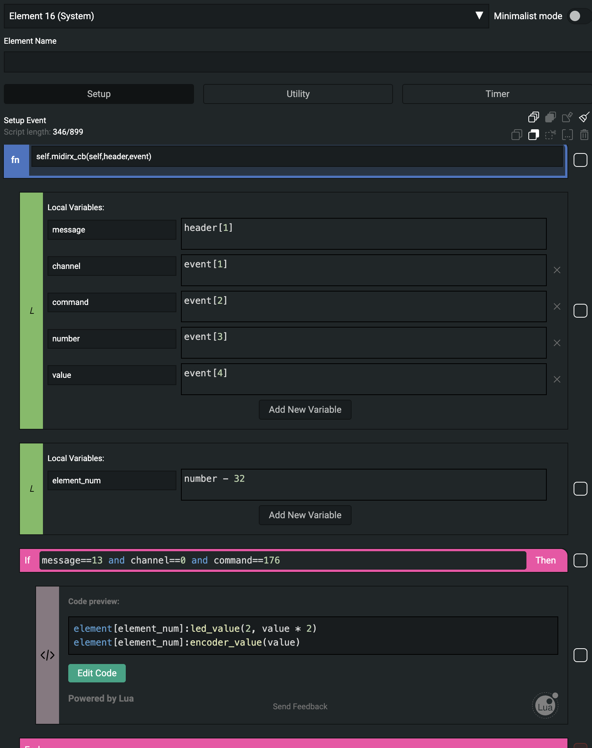Check the self.midirx_cb function block checkbox
Image resolution: width=592 pixels, height=748 pixels.
click(580, 160)
